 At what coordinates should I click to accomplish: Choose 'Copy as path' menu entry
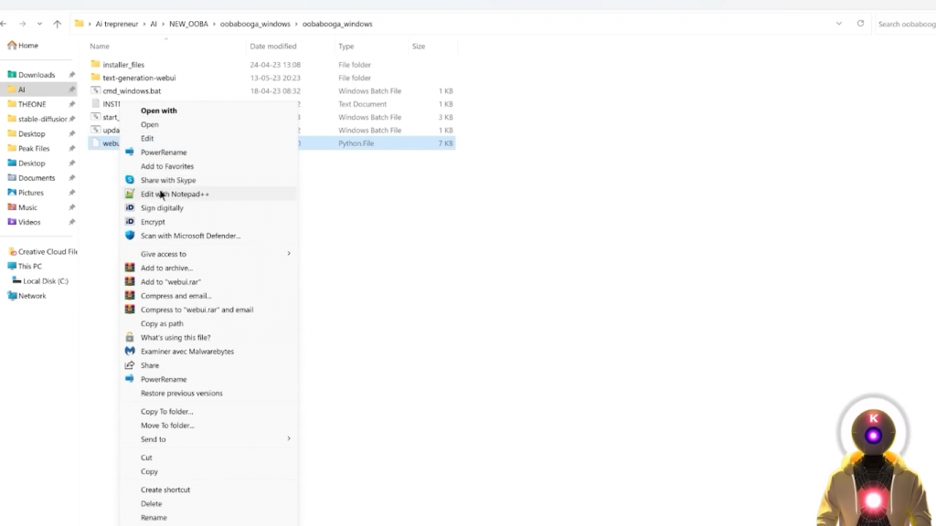162,324
